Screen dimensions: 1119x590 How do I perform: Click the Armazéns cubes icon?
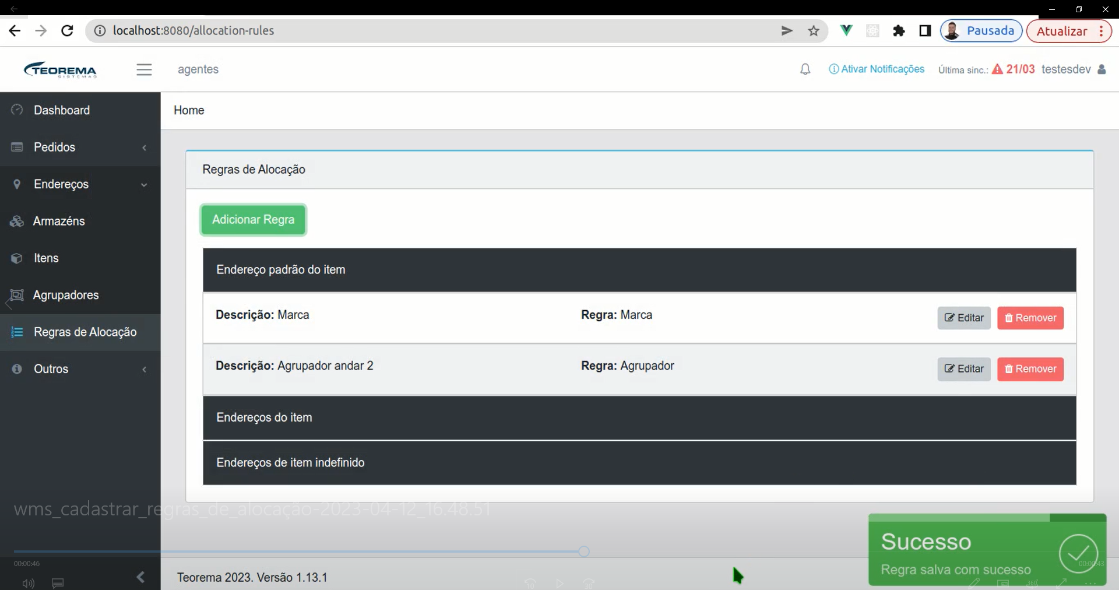point(17,221)
